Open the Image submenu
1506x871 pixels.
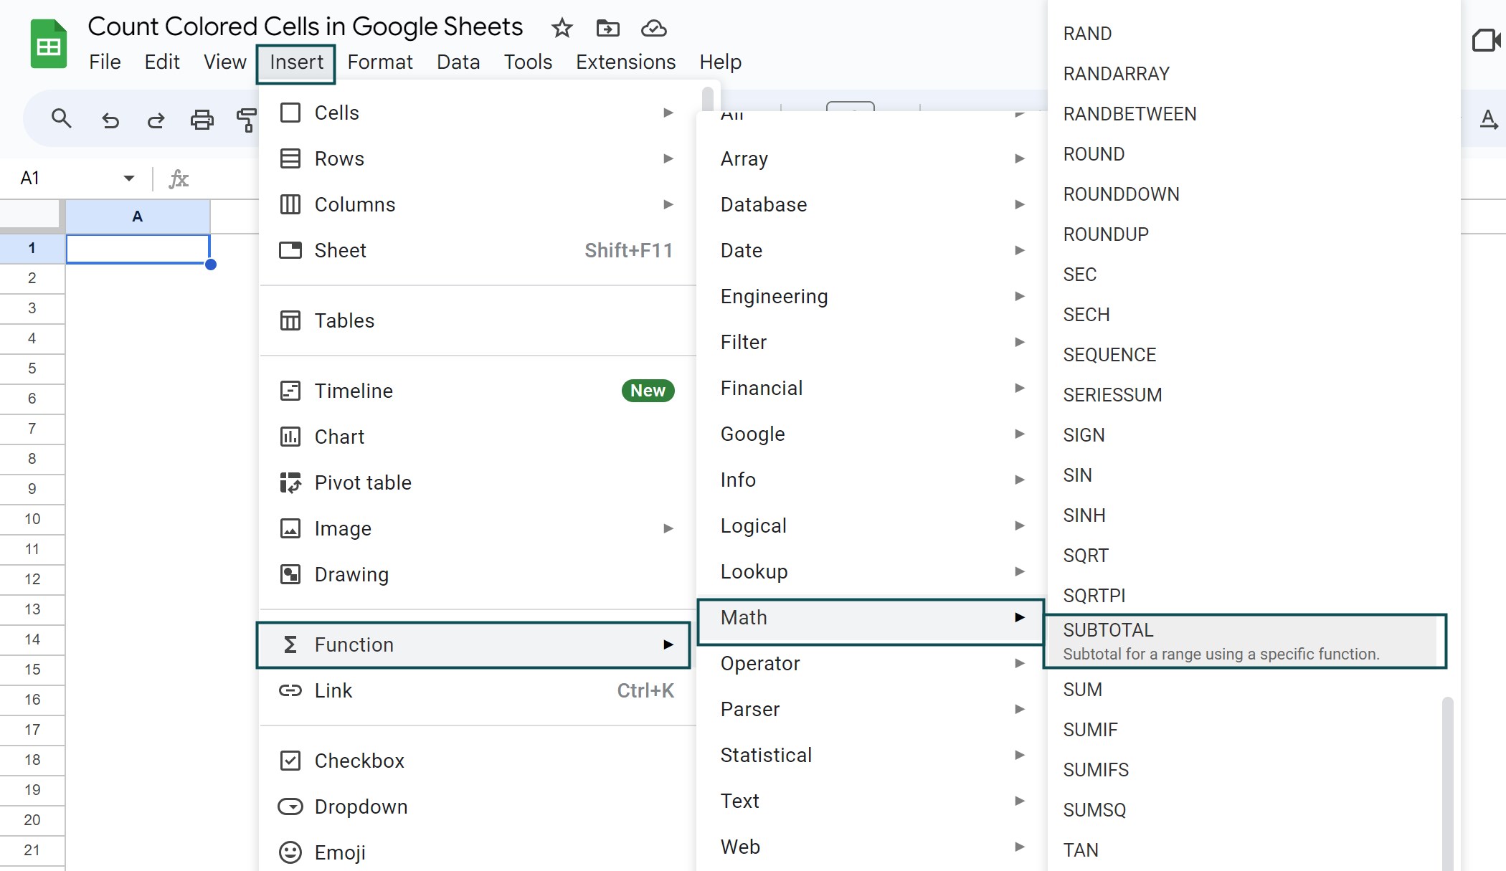(477, 528)
